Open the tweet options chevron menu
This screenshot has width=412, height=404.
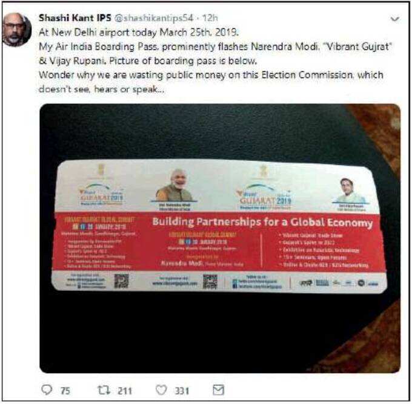pyautogui.click(x=395, y=19)
